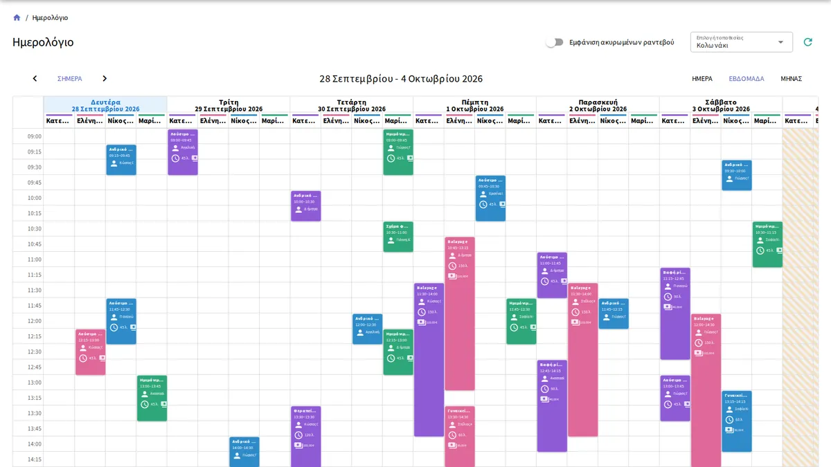Open Σάββατο 3 Οκτωβρίου 2026 day header

click(x=721, y=105)
